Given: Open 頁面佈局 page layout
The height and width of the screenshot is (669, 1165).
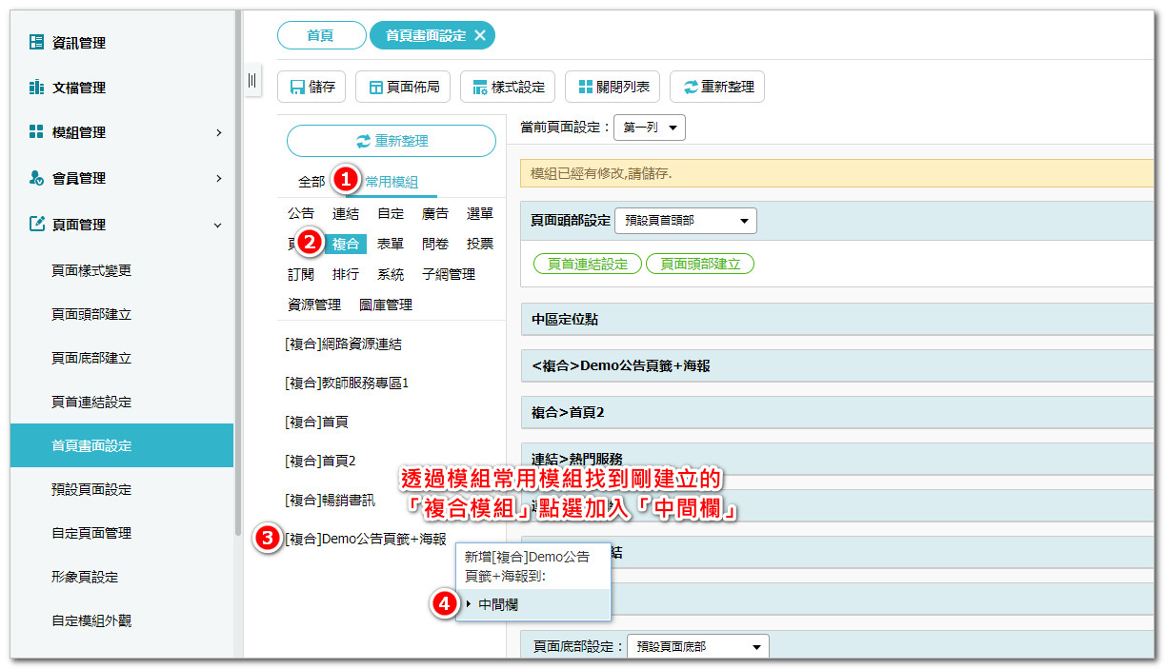Looking at the screenshot, I should (x=402, y=87).
